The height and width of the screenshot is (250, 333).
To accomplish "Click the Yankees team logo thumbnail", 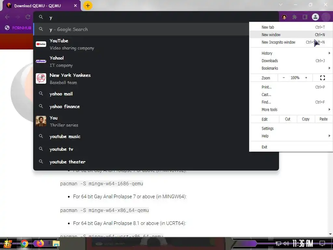I will point(41,78).
